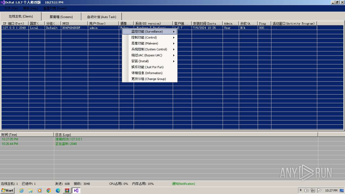
Task: Open WinRAR taskbar icon
Action: [67, 190]
